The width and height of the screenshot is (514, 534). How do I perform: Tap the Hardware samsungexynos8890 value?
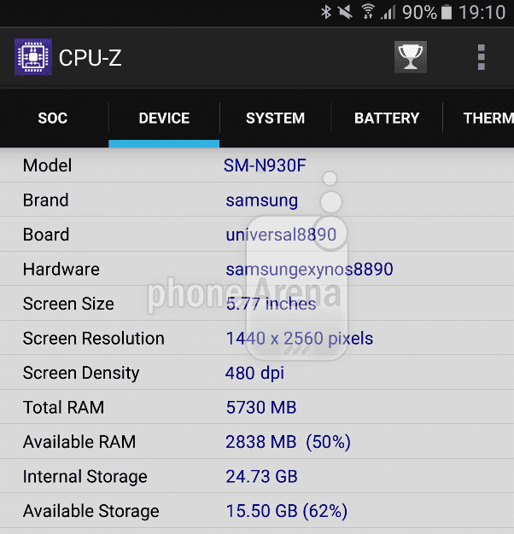[309, 270]
